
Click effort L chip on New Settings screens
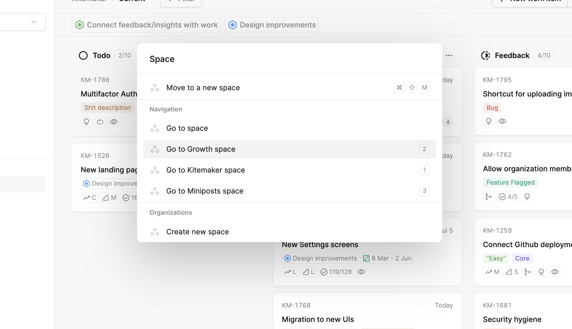tap(308, 272)
